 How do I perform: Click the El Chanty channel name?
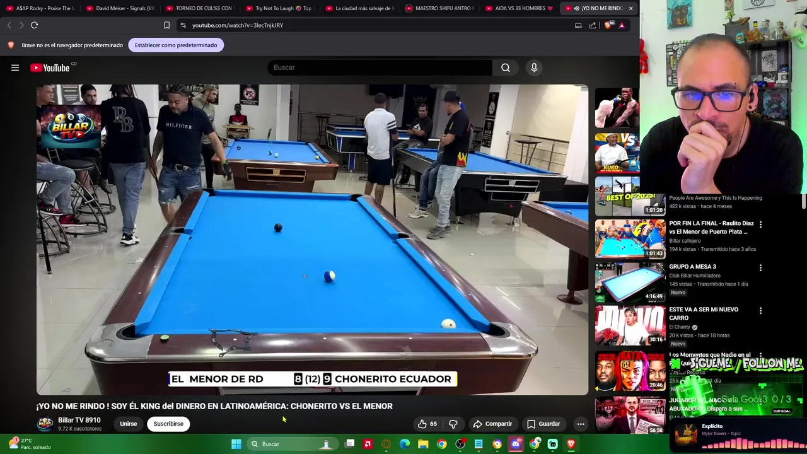(680, 327)
